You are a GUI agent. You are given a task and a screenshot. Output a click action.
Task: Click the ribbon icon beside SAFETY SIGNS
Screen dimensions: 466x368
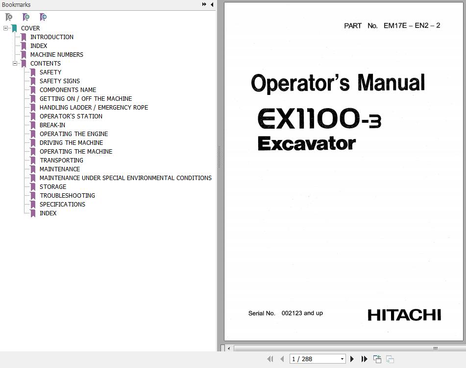pos(33,81)
